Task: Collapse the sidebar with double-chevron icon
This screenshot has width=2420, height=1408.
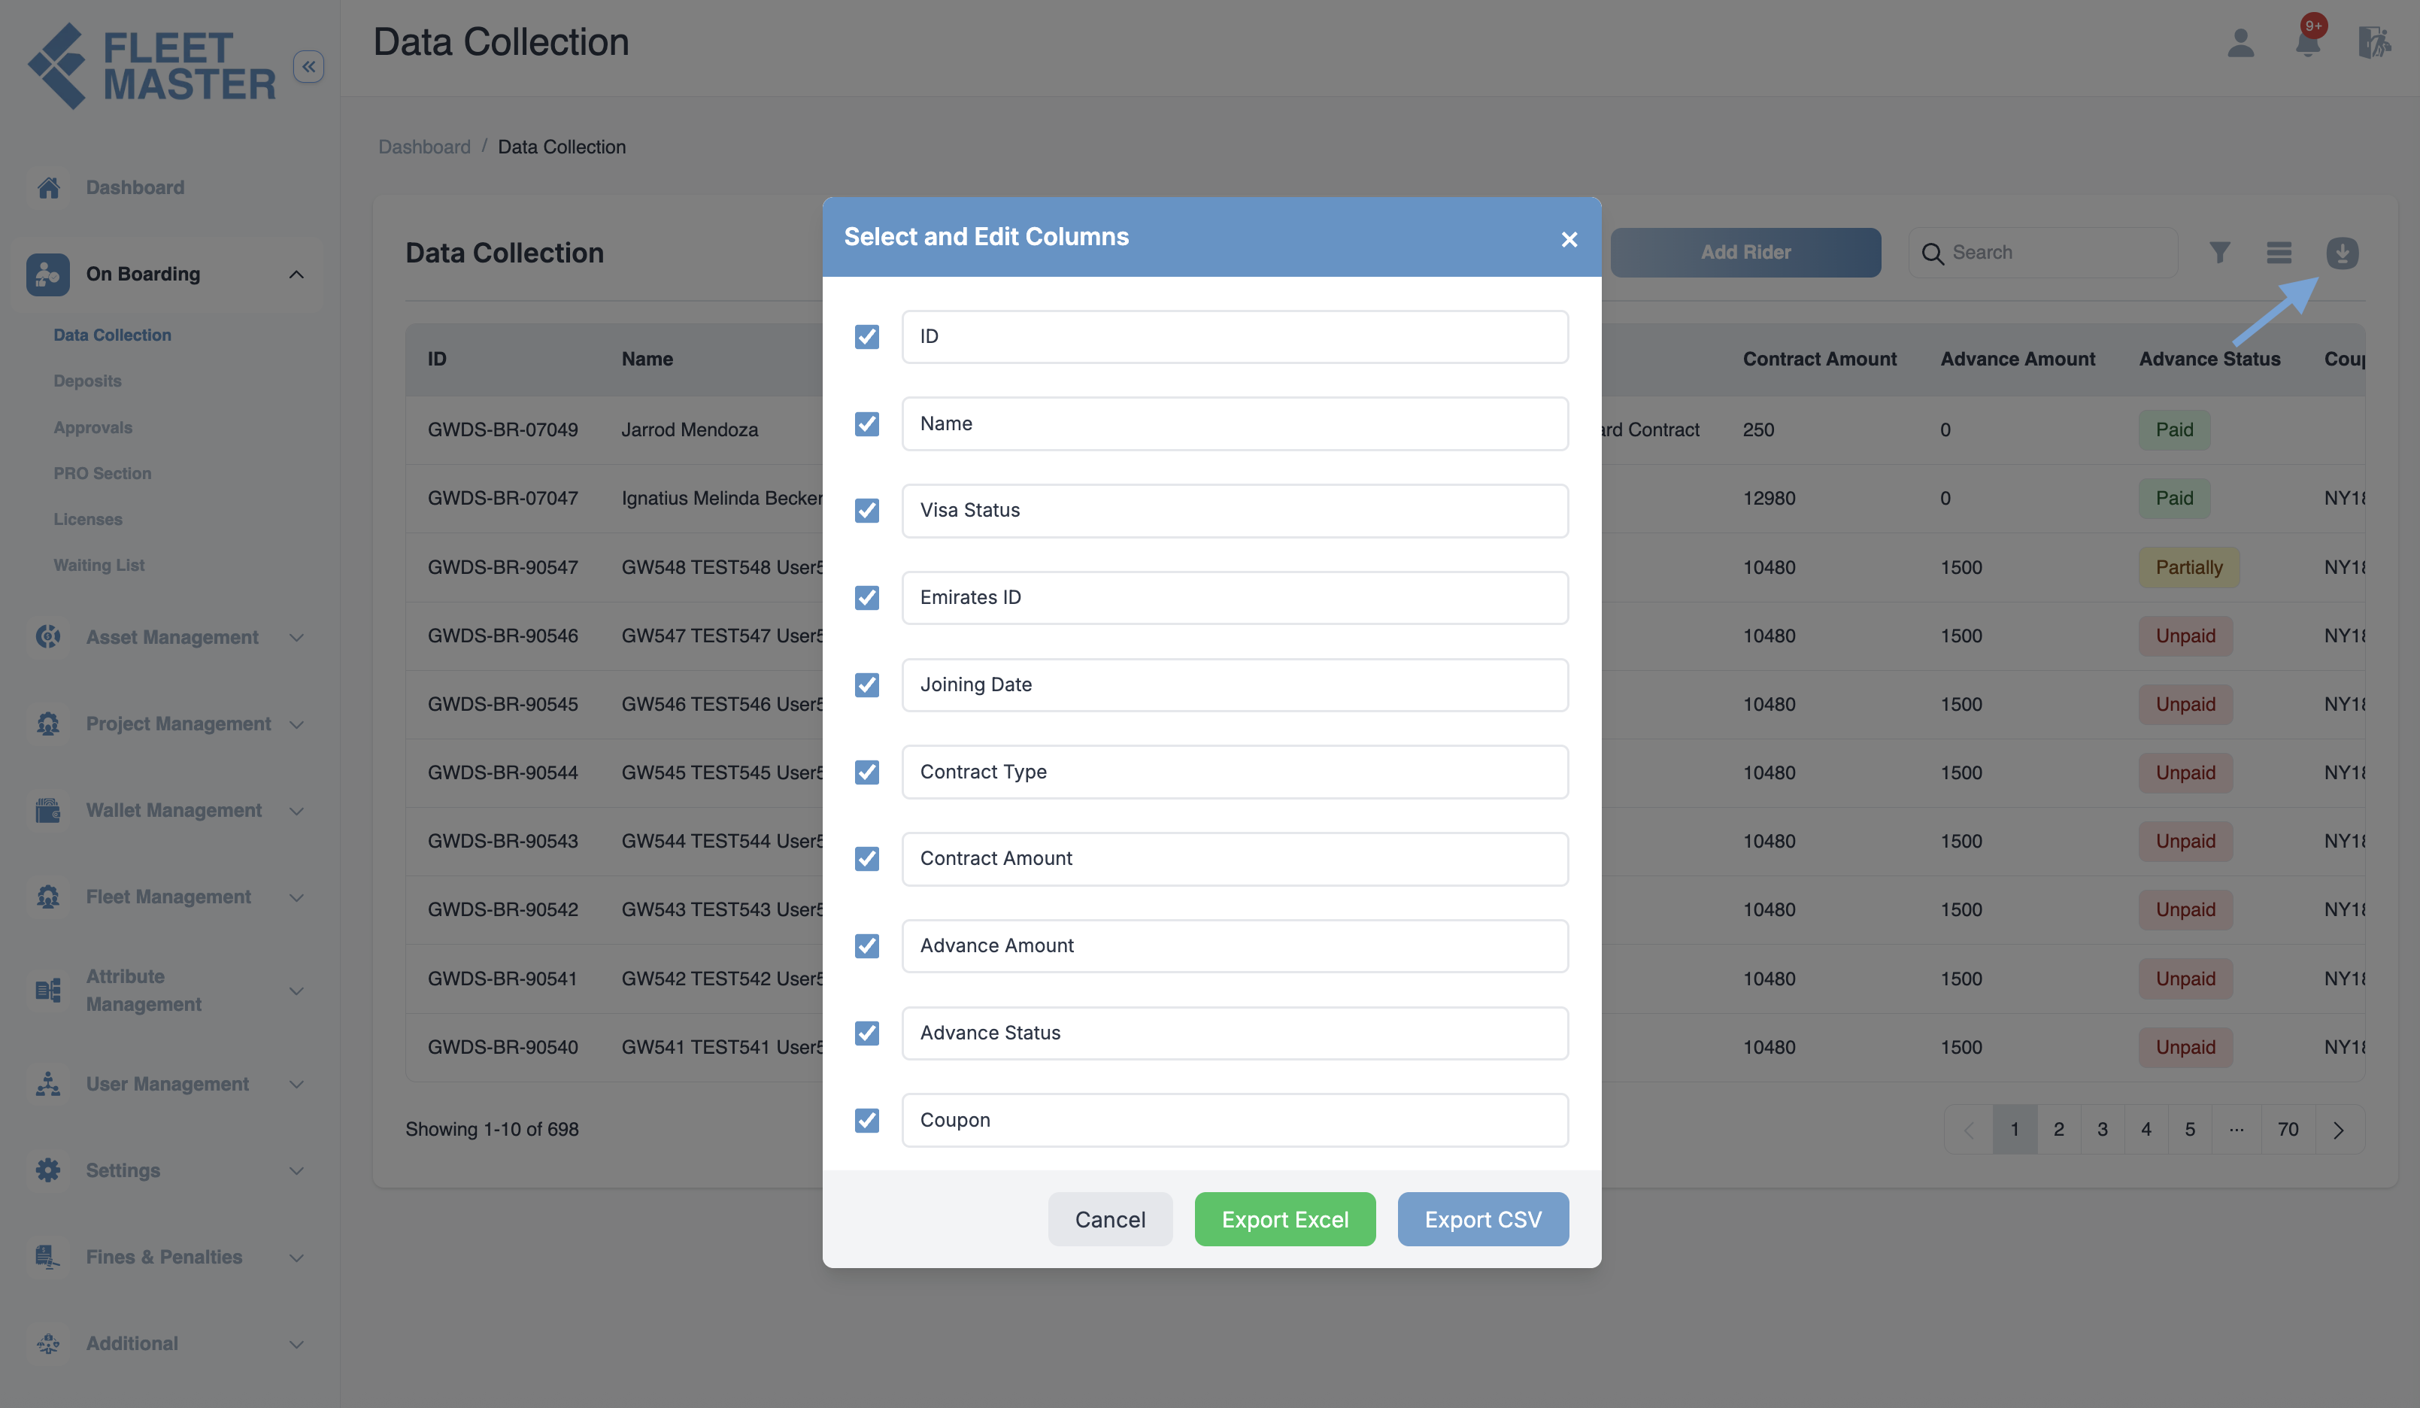Action: tap(308, 66)
